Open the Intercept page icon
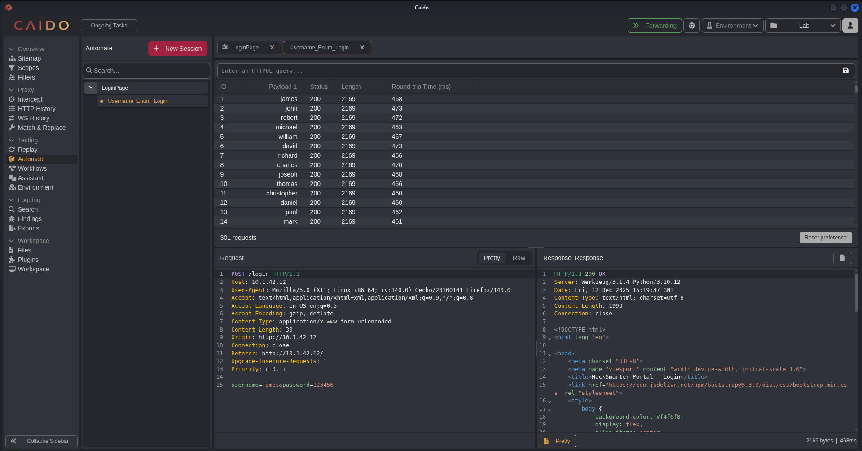This screenshot has width=862, height=451. 12,99
